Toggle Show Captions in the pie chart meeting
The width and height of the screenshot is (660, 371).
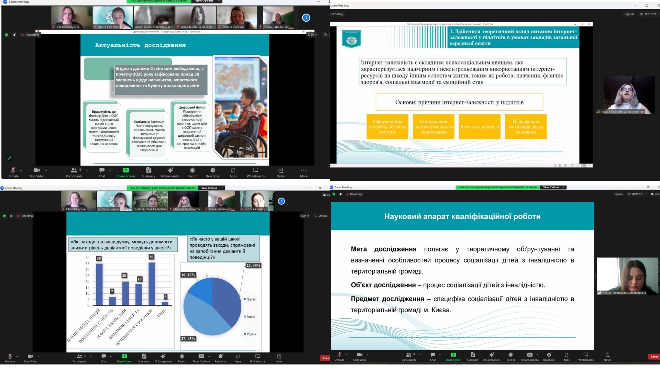tap(201, 358)
